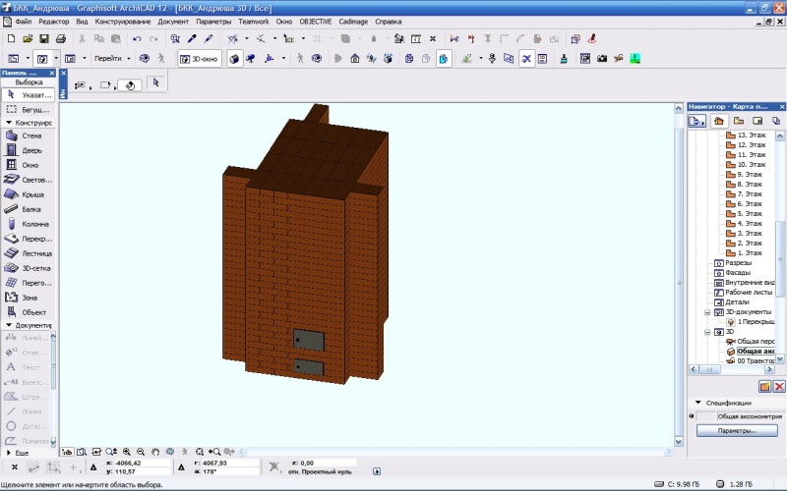Select the Лестница (Stair) tool
This screenshot has width=787, height=491.
(30, 252)
